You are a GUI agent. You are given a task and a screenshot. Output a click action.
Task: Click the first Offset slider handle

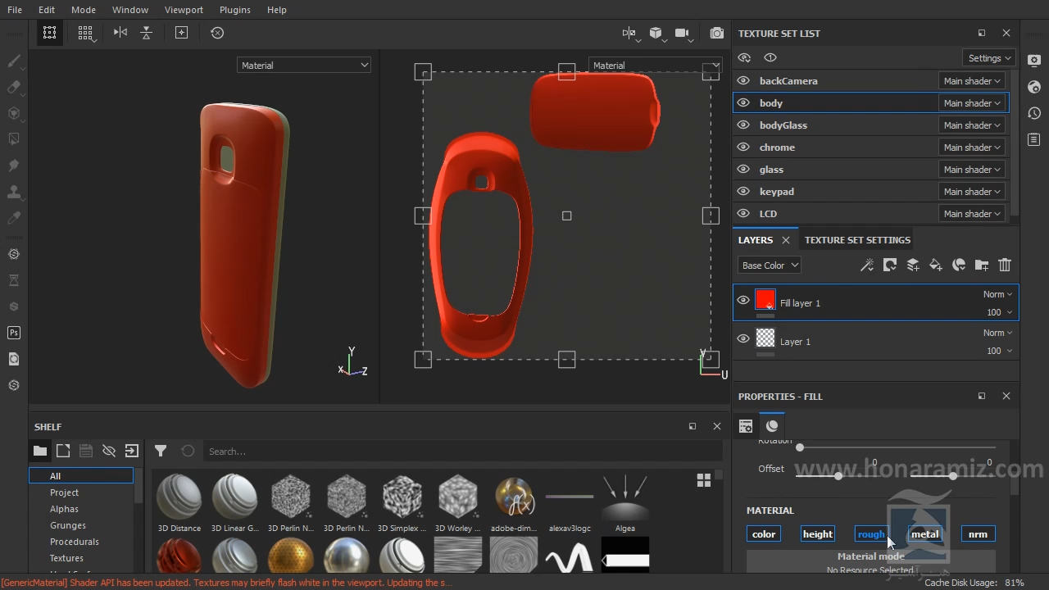[x=838, y=475]
